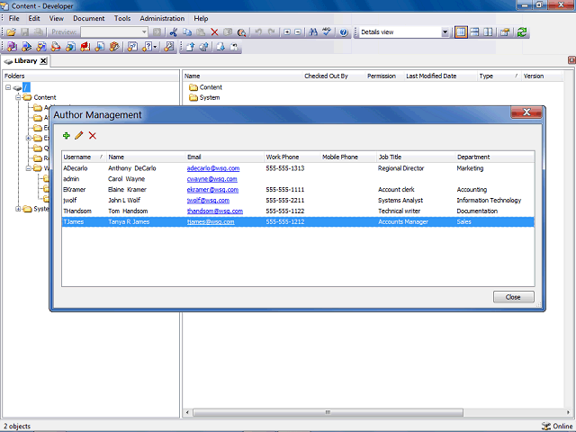Screen dimensions: 576x432
Task: Open thandsom@wsq.com email link
Action: [x=215, y=211]
